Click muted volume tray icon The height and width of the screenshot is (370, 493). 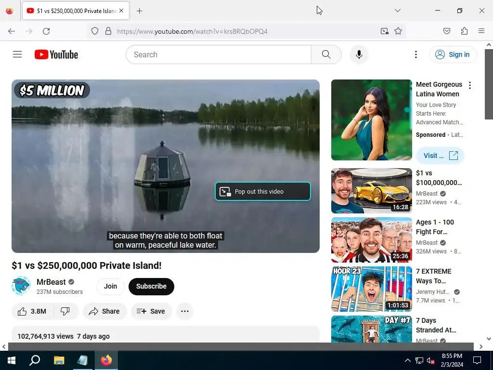click(430, 360)
